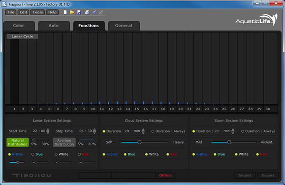The height and width of the screenshot is (185, 285).
Task: Click the lunar Start Time value 22 : 00
Action: pos(39,131)
